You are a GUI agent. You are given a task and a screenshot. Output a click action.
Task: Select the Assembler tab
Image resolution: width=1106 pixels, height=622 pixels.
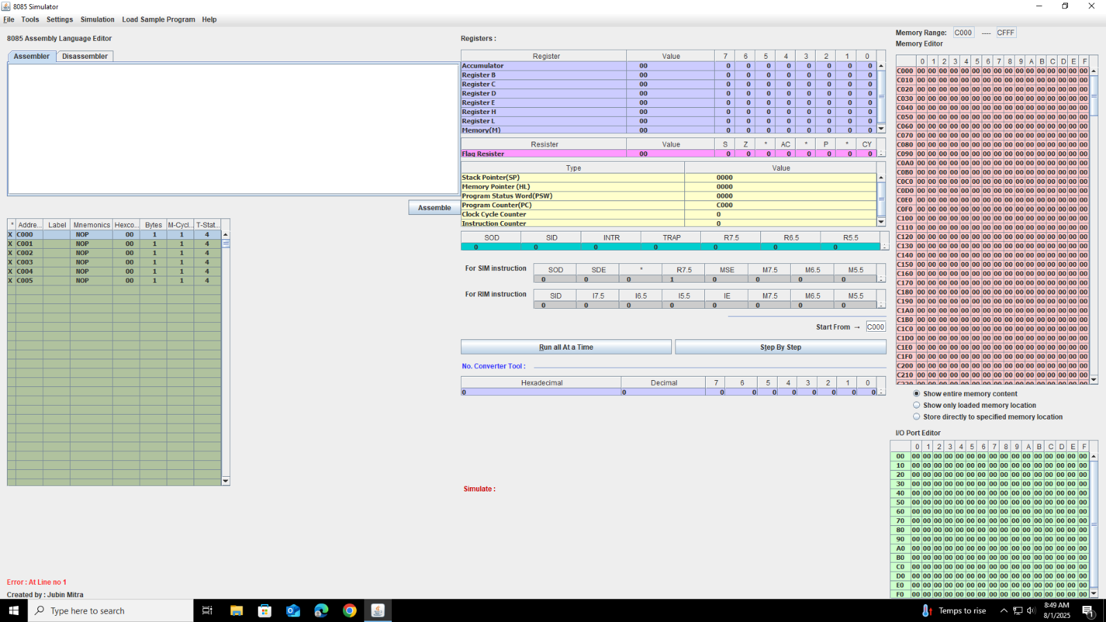32,56
